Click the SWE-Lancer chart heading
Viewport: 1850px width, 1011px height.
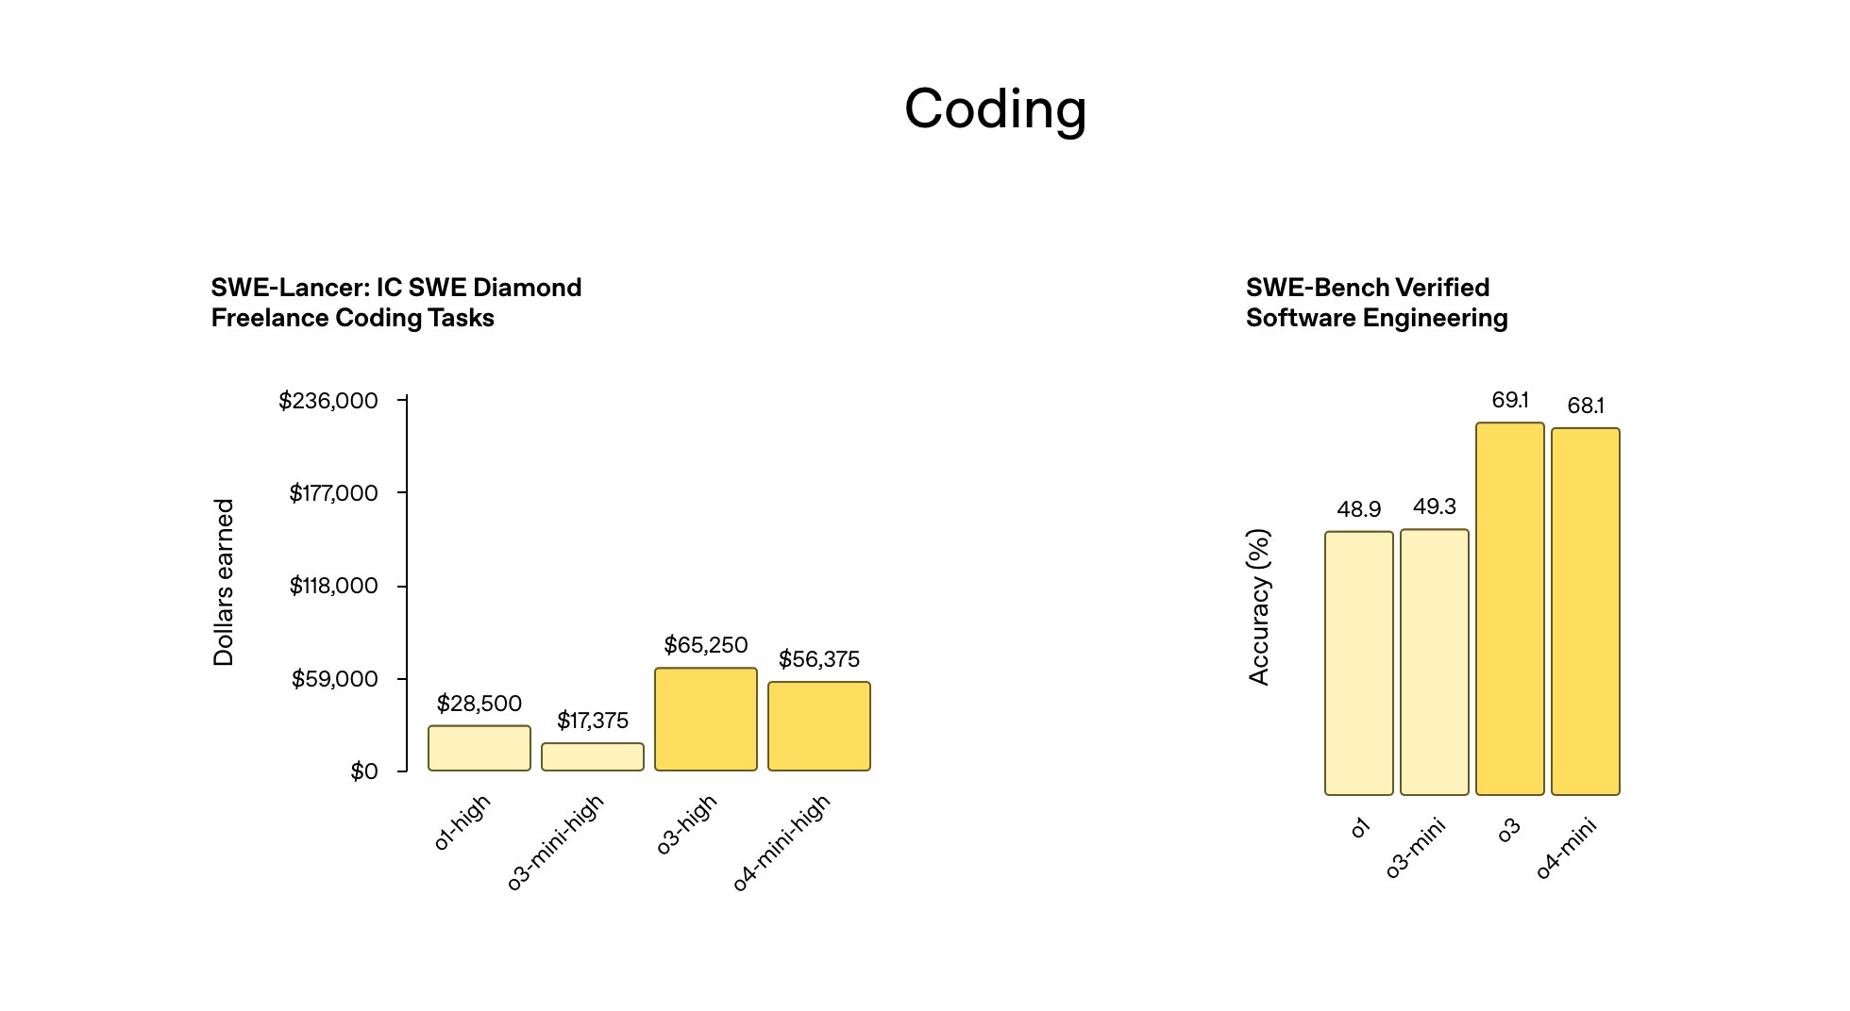point(396,303)
